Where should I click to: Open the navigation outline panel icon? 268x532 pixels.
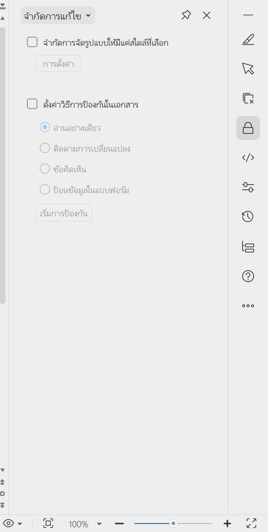[x=248, y=246]
